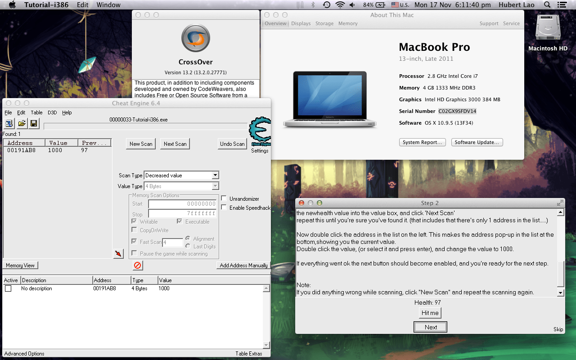
Task: Toggle the CopyOnWrite checkbox
Action: [x=134, y=230]
